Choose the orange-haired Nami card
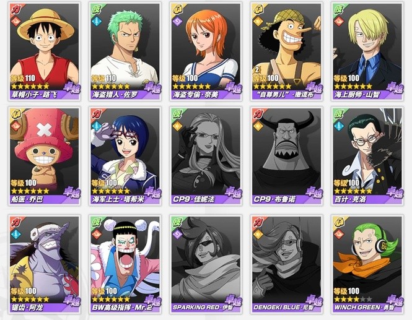 (206, 51)
